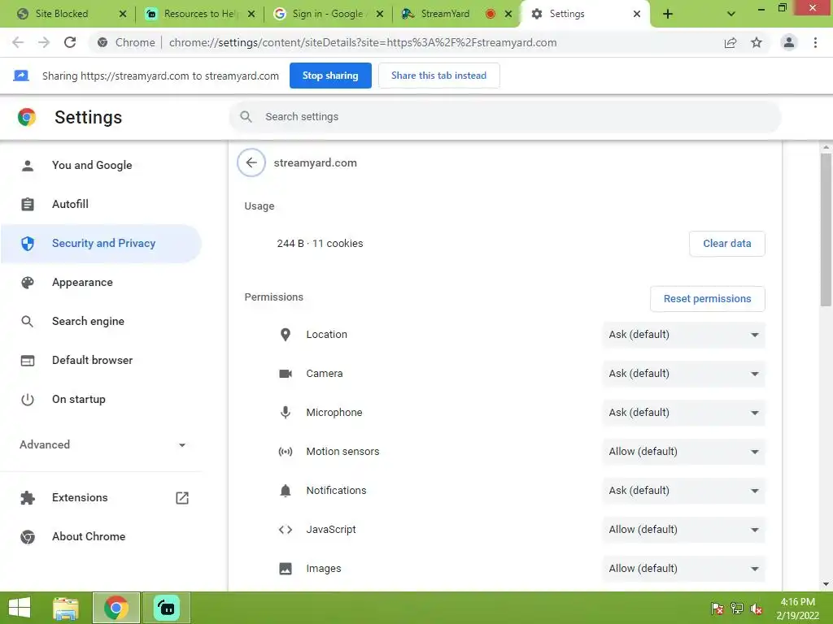
Task: Open the Microphone permission dropdown
Action: pyautogui.click(x=683, y=412)
